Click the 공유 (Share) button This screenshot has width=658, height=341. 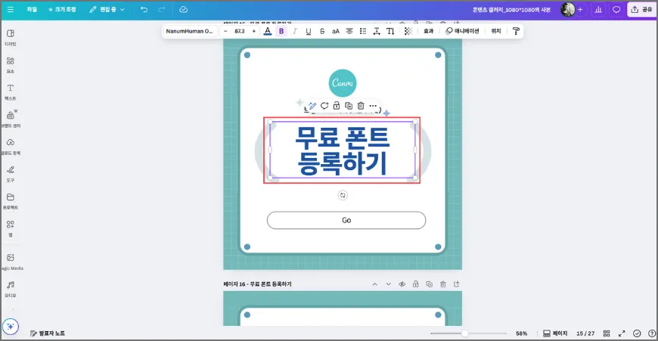pyautogui.click(x=641, y=9)
